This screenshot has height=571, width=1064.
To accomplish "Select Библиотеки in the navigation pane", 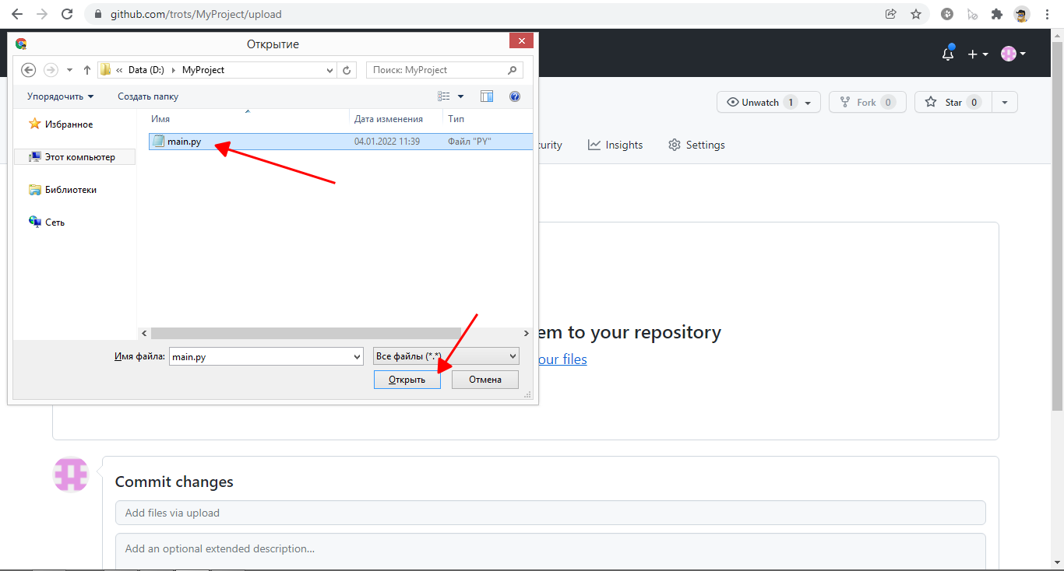I will (x=62, y=190).
